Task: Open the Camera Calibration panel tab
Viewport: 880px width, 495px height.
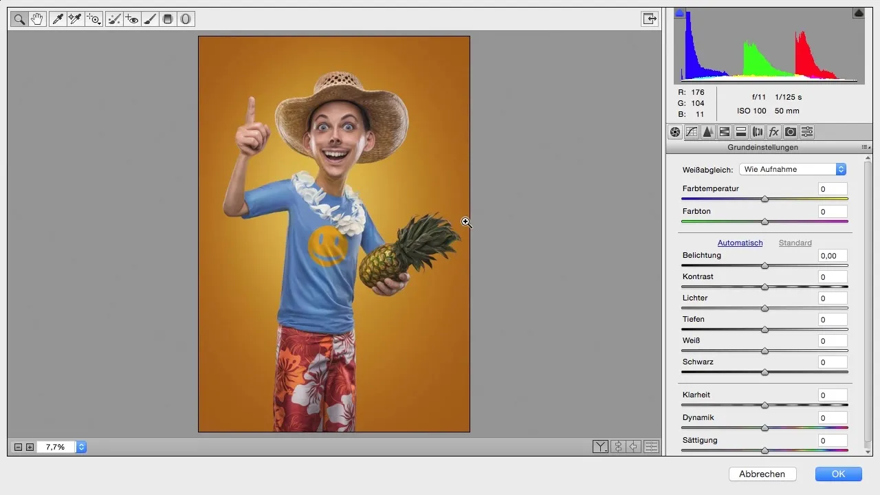Action: click(x=791, y=132)
